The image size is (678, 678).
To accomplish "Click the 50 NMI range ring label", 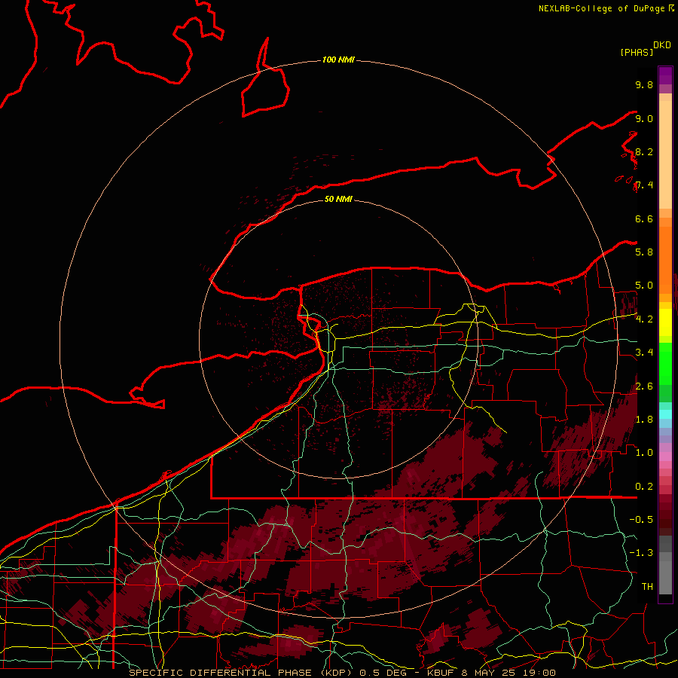I will point(338,199).
